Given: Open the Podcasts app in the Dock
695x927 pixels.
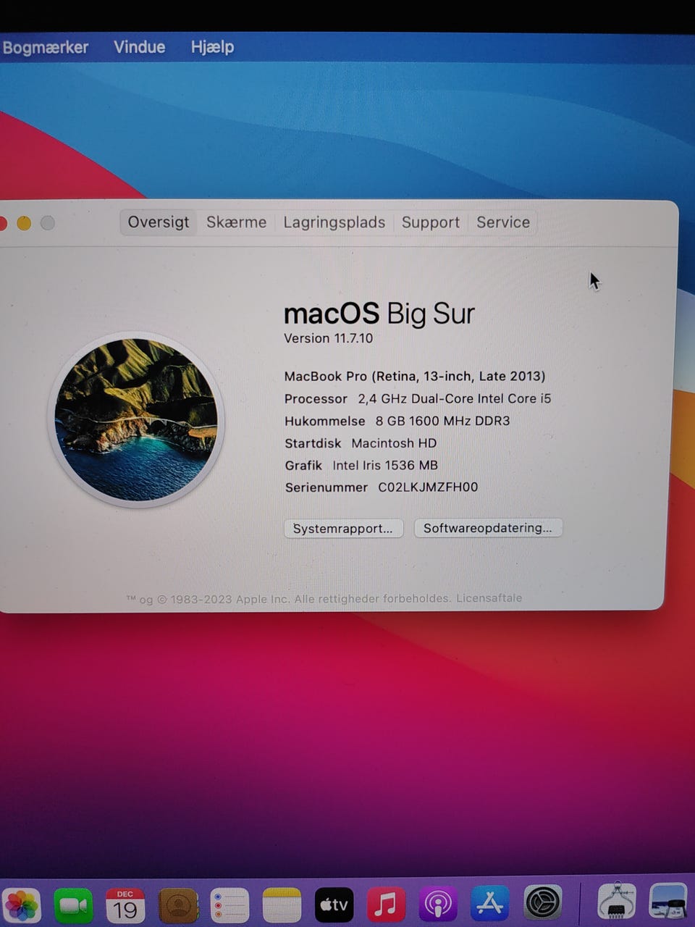Looking at the screenshot, I should (x=438, y=905).
